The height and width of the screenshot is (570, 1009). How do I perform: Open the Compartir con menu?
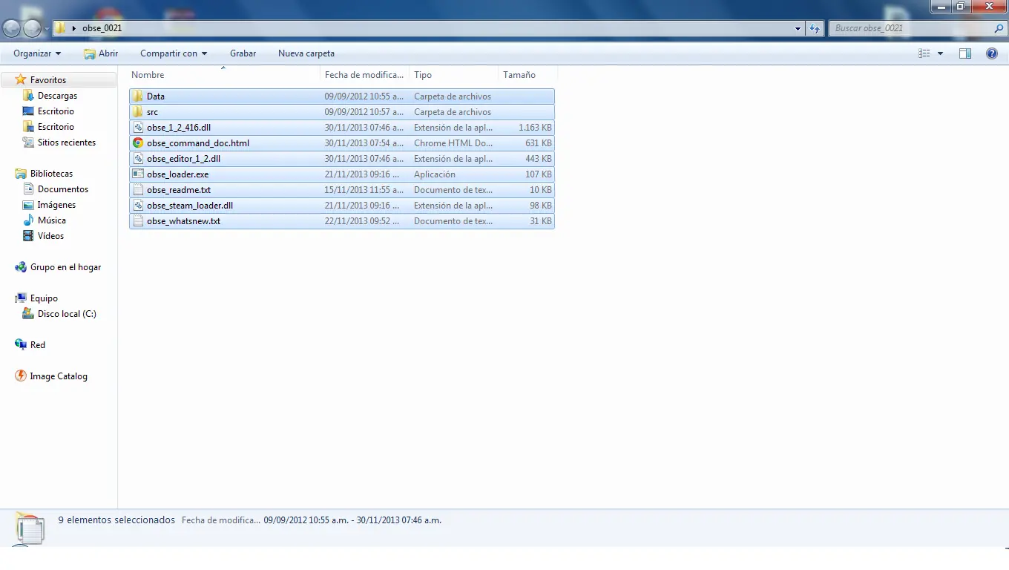pos(174,53)
